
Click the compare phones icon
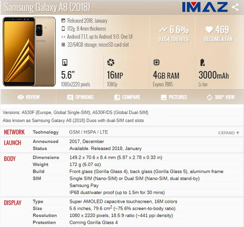point(117,97)
